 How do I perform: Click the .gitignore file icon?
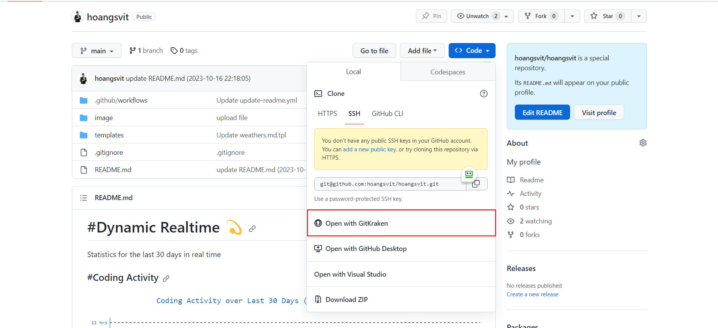pyautogui.click(x=84, y=152)
